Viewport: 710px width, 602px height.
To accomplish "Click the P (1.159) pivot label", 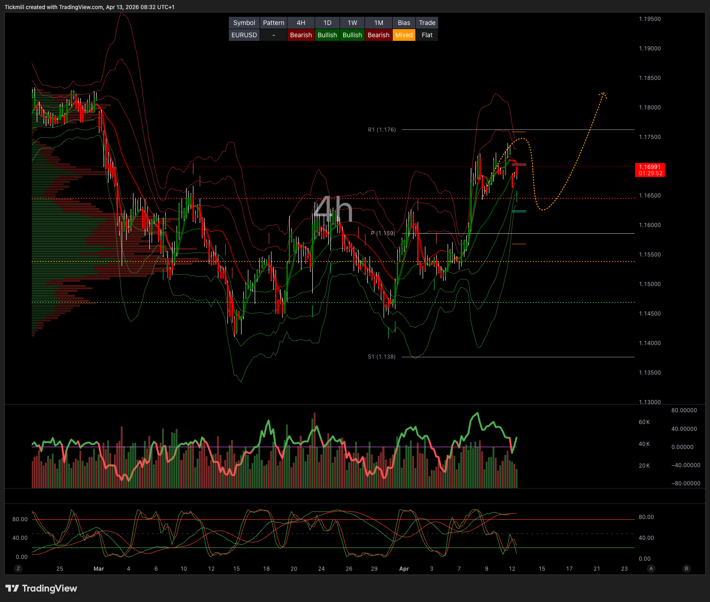I will click(383, 233).
